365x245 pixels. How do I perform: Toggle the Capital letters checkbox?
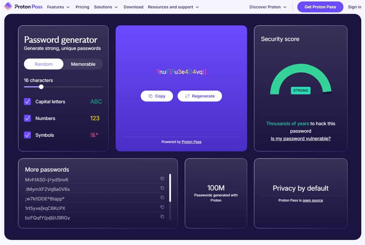(x=27, y=102)
